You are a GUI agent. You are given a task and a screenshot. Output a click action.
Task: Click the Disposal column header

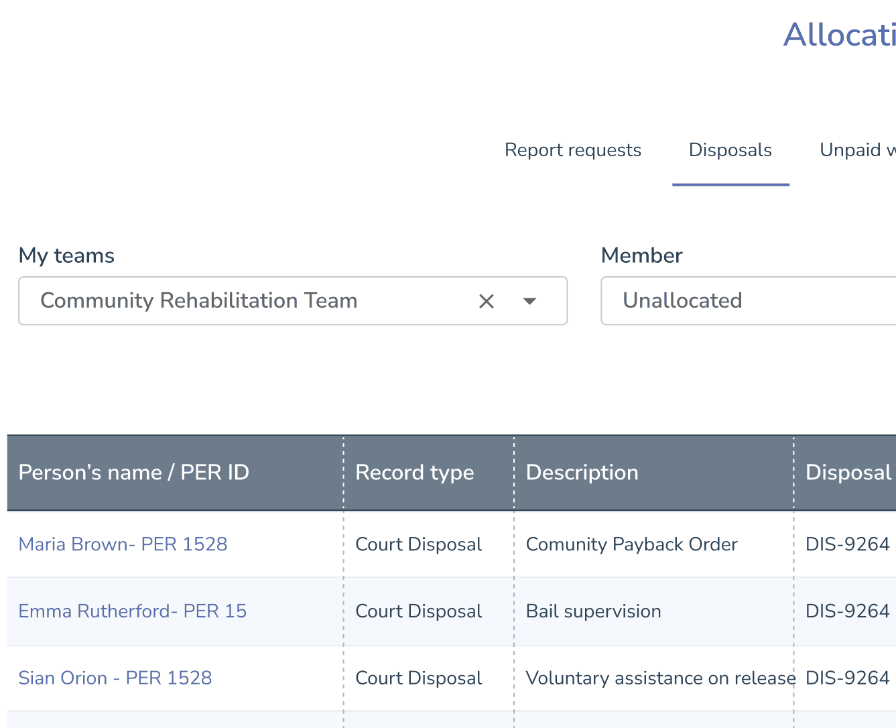[x=848, y=473]
